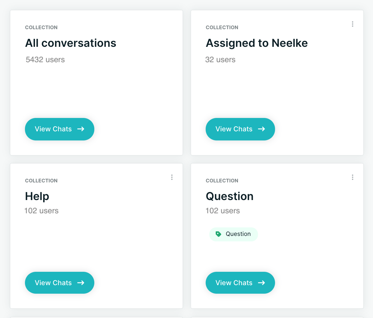
Task: Click the 5432 users count
Action: 45,60
